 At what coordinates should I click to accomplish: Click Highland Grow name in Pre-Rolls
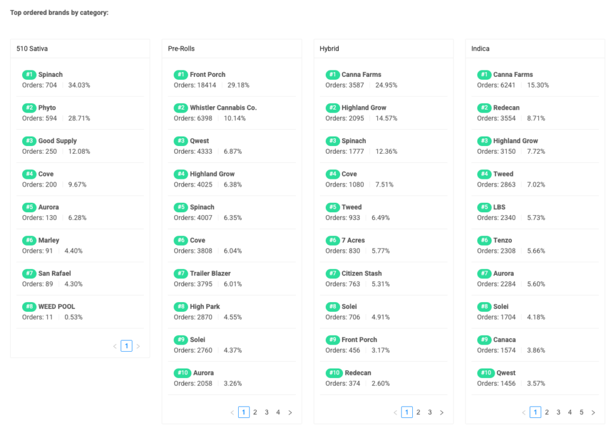(x=212, y=174)
